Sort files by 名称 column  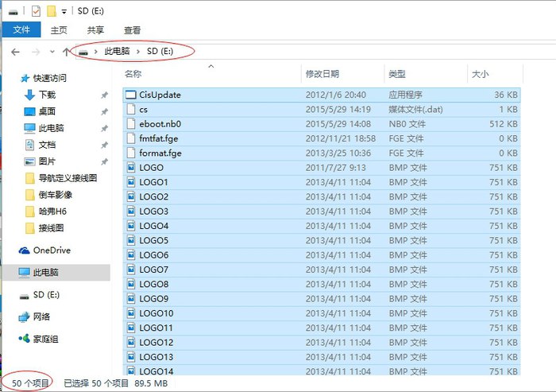tap(133, 74)
